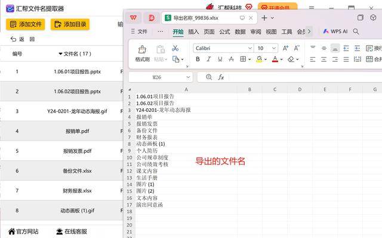
Task: Switch to the 数据 ribbon tab
Action: (240, 32)
